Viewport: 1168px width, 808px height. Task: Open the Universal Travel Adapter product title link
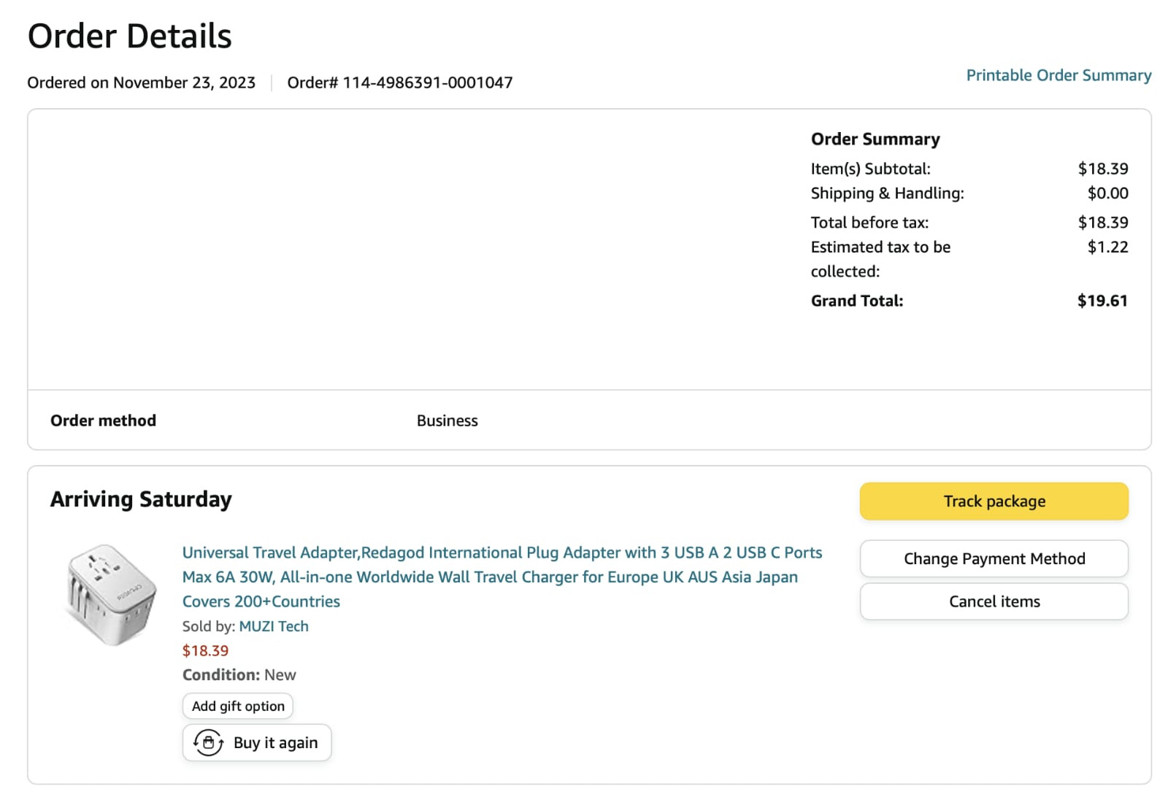pos(502,577)
